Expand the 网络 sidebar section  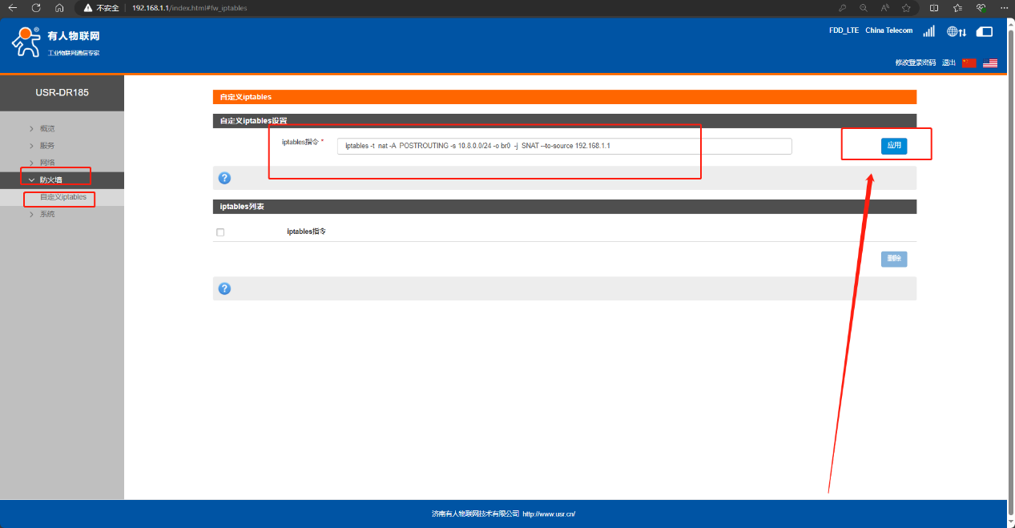point(47,163)
